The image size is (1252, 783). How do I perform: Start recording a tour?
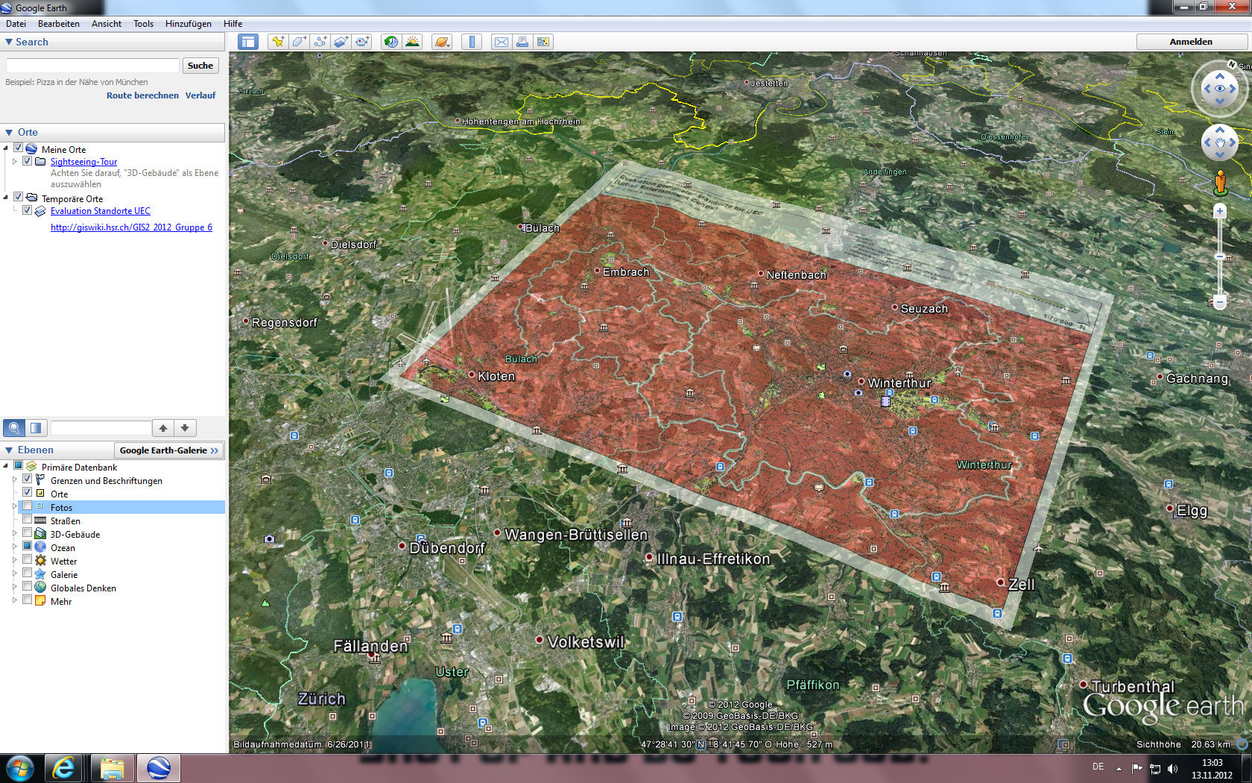(x=362, y=43)
